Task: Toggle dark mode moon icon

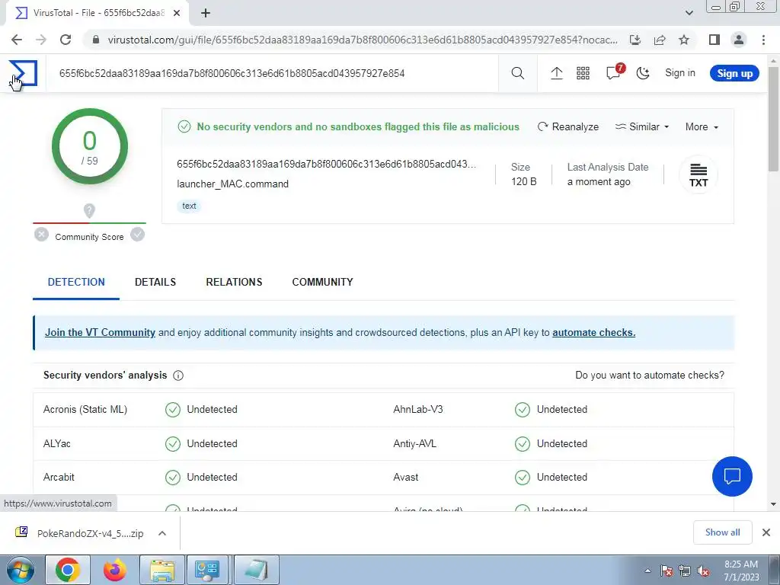Action: click(643, 73)
